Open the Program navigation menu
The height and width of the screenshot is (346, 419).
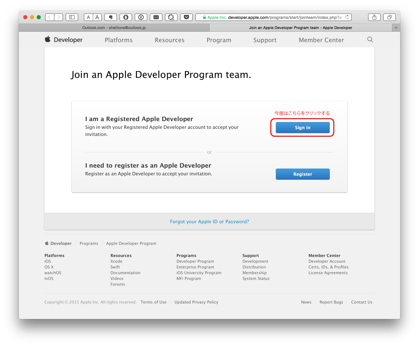219,40
